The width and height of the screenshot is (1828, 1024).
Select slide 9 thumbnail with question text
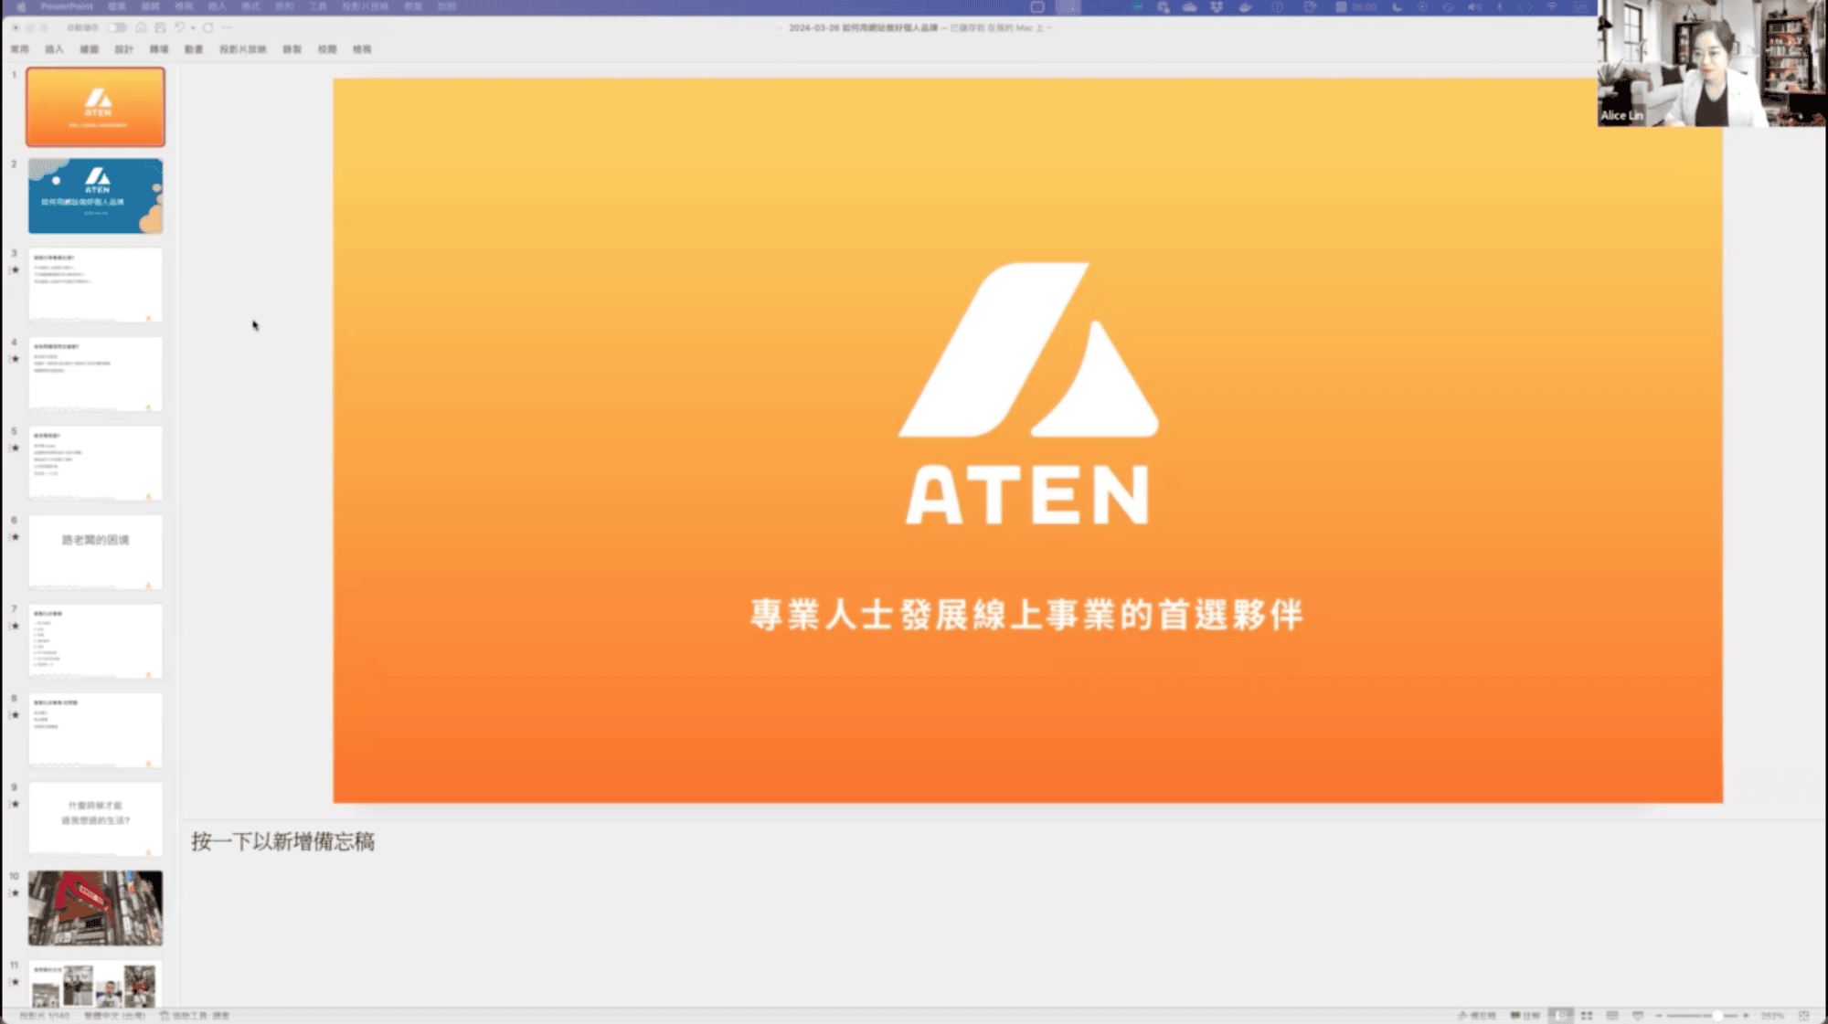click(x=95, y=818)
